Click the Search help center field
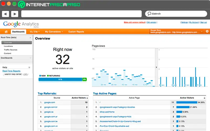210x131 pixels. coord(13,74)
